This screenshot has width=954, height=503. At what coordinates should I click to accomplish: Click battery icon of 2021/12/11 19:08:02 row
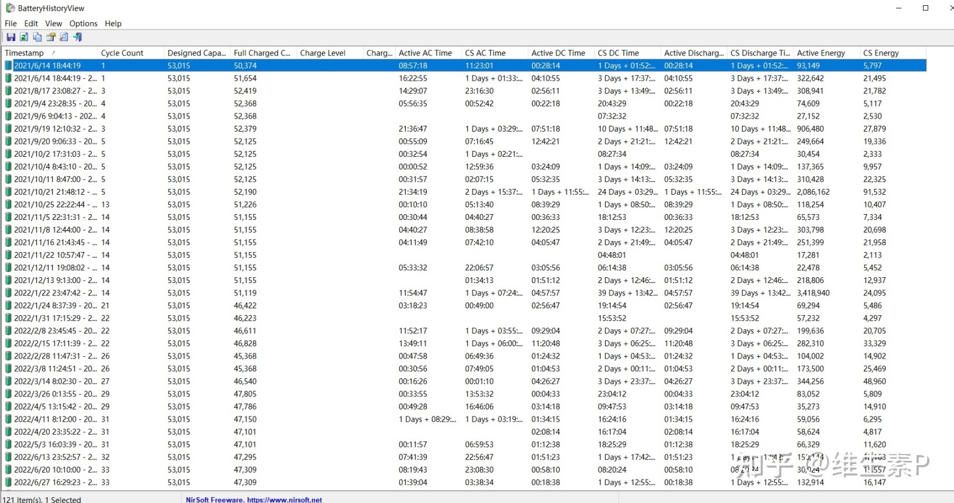(8, 268)
